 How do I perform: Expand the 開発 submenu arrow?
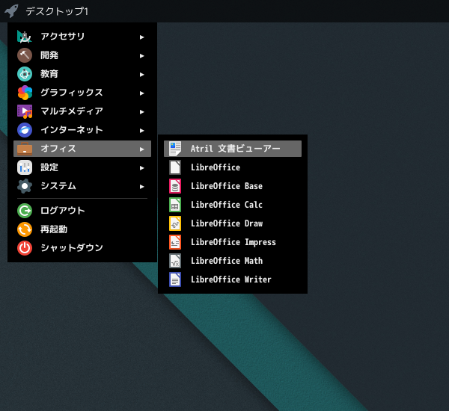click(141, 56)
